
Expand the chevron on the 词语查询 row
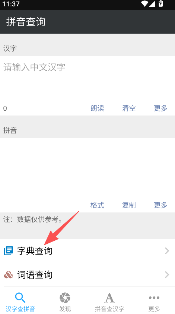point(167,274)
